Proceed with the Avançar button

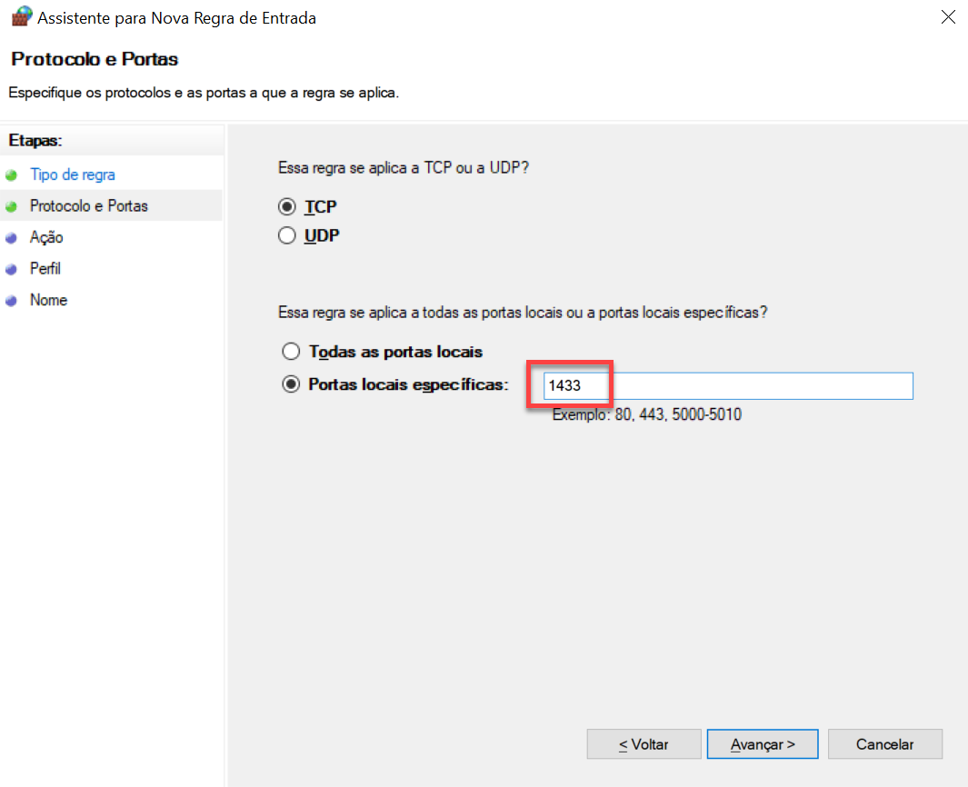pyautogui.click(x=763, y=744)
